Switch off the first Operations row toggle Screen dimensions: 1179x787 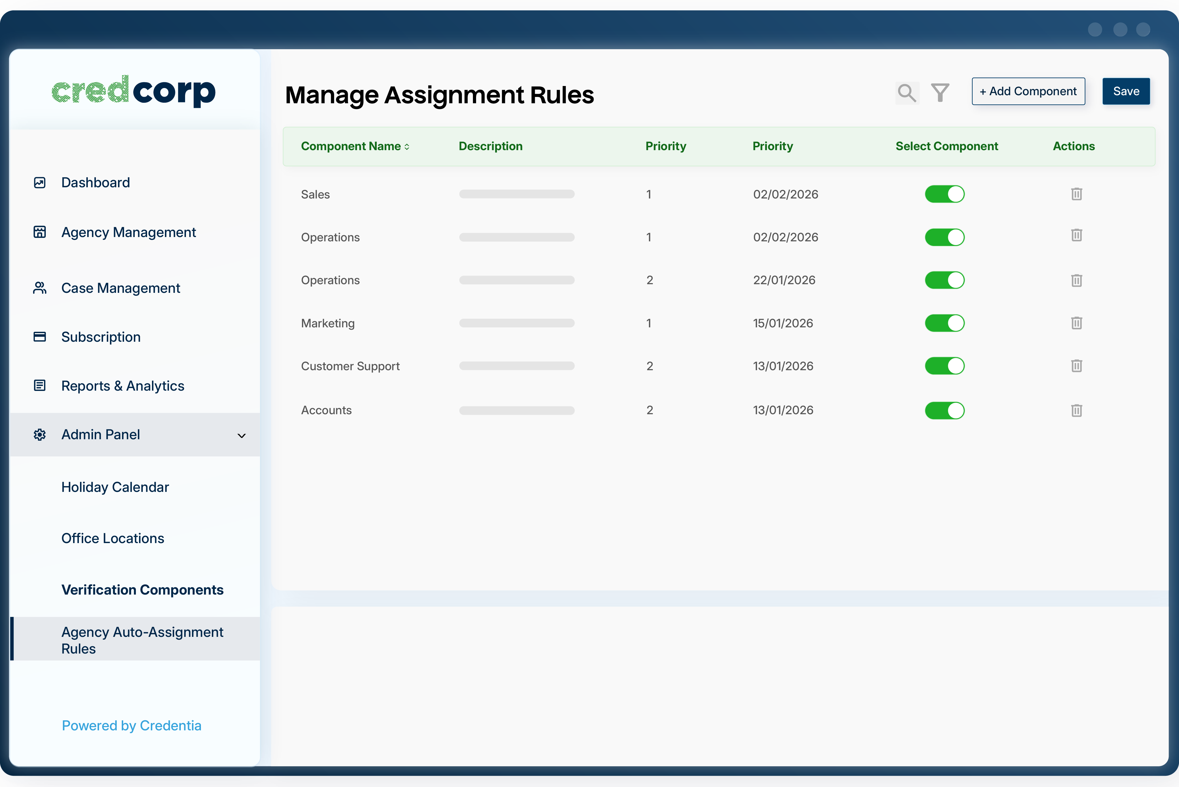[944, 237]
